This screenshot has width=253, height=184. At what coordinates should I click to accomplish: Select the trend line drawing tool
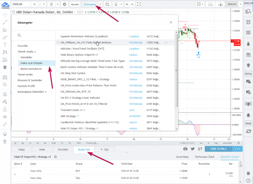click(x=5, y=22)
